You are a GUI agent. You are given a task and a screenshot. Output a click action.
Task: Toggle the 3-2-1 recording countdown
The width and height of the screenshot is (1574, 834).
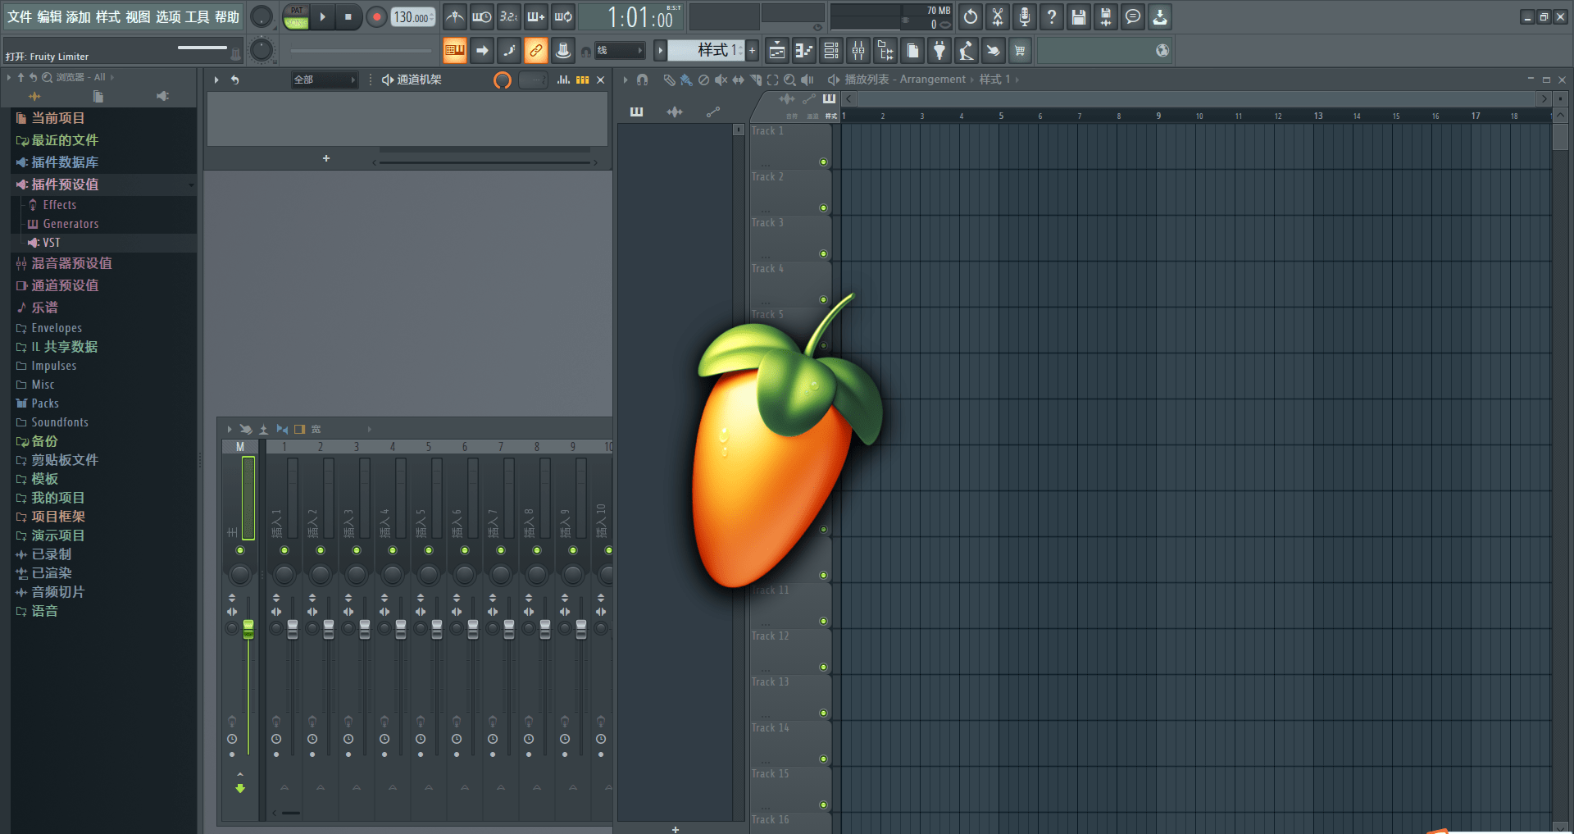[508, 16]
